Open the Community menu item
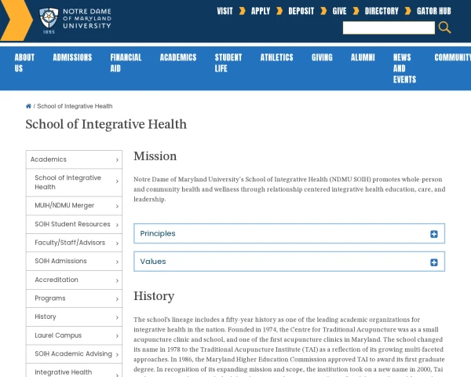Viewport: 471px width, 377px height. [x=453, y=57]
